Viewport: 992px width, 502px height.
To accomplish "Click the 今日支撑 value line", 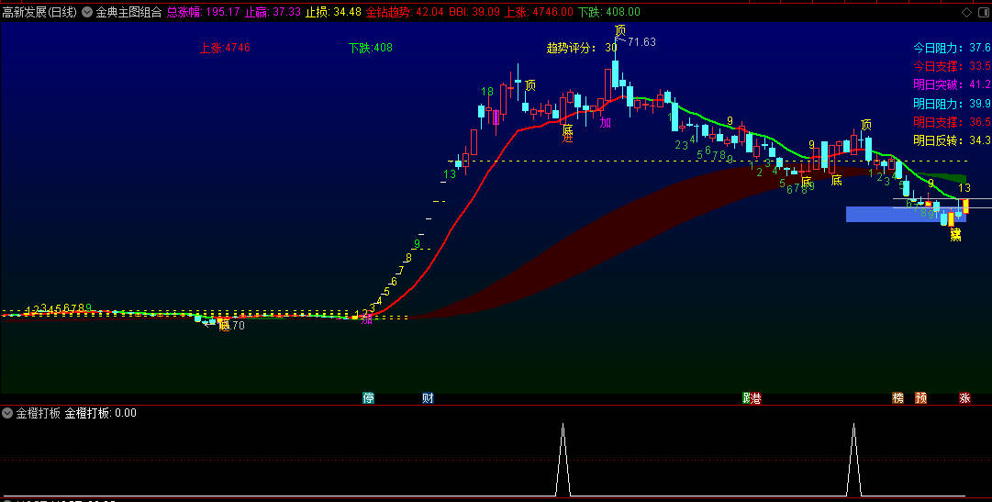I will point(953,66).
